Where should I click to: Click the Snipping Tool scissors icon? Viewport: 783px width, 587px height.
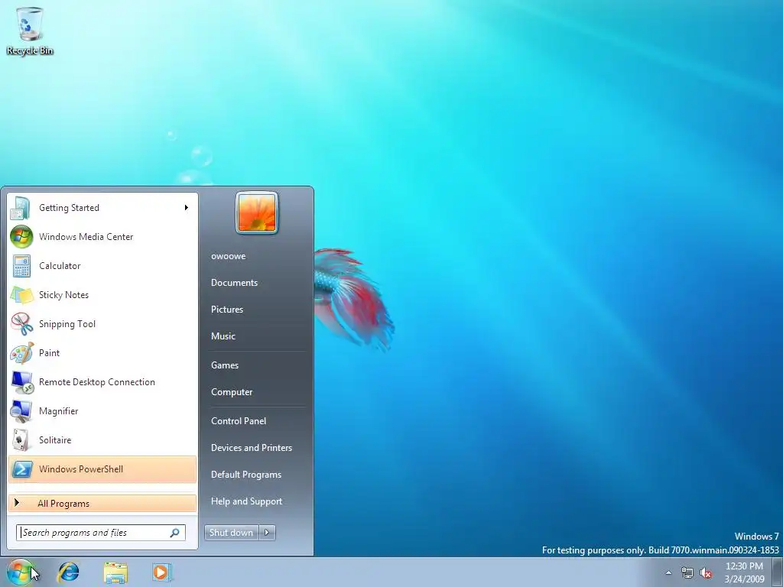tap(21, 324)
